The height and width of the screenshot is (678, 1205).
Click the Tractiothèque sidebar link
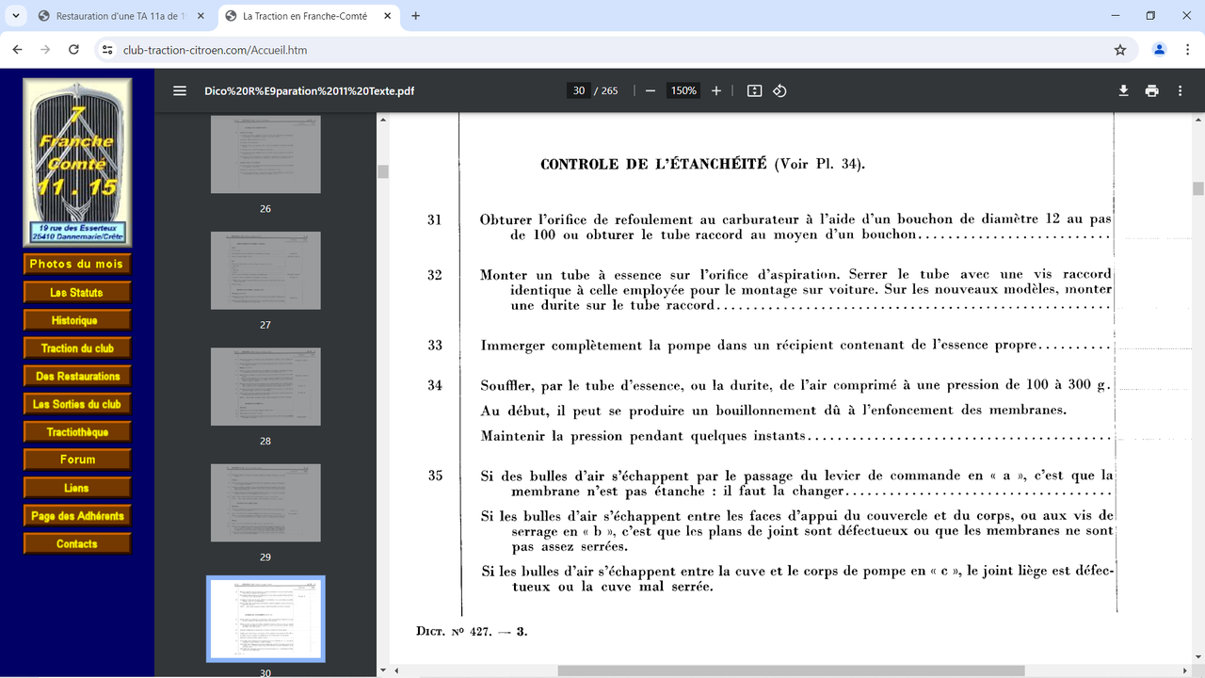pyautogui.click(x=76, y=430)
